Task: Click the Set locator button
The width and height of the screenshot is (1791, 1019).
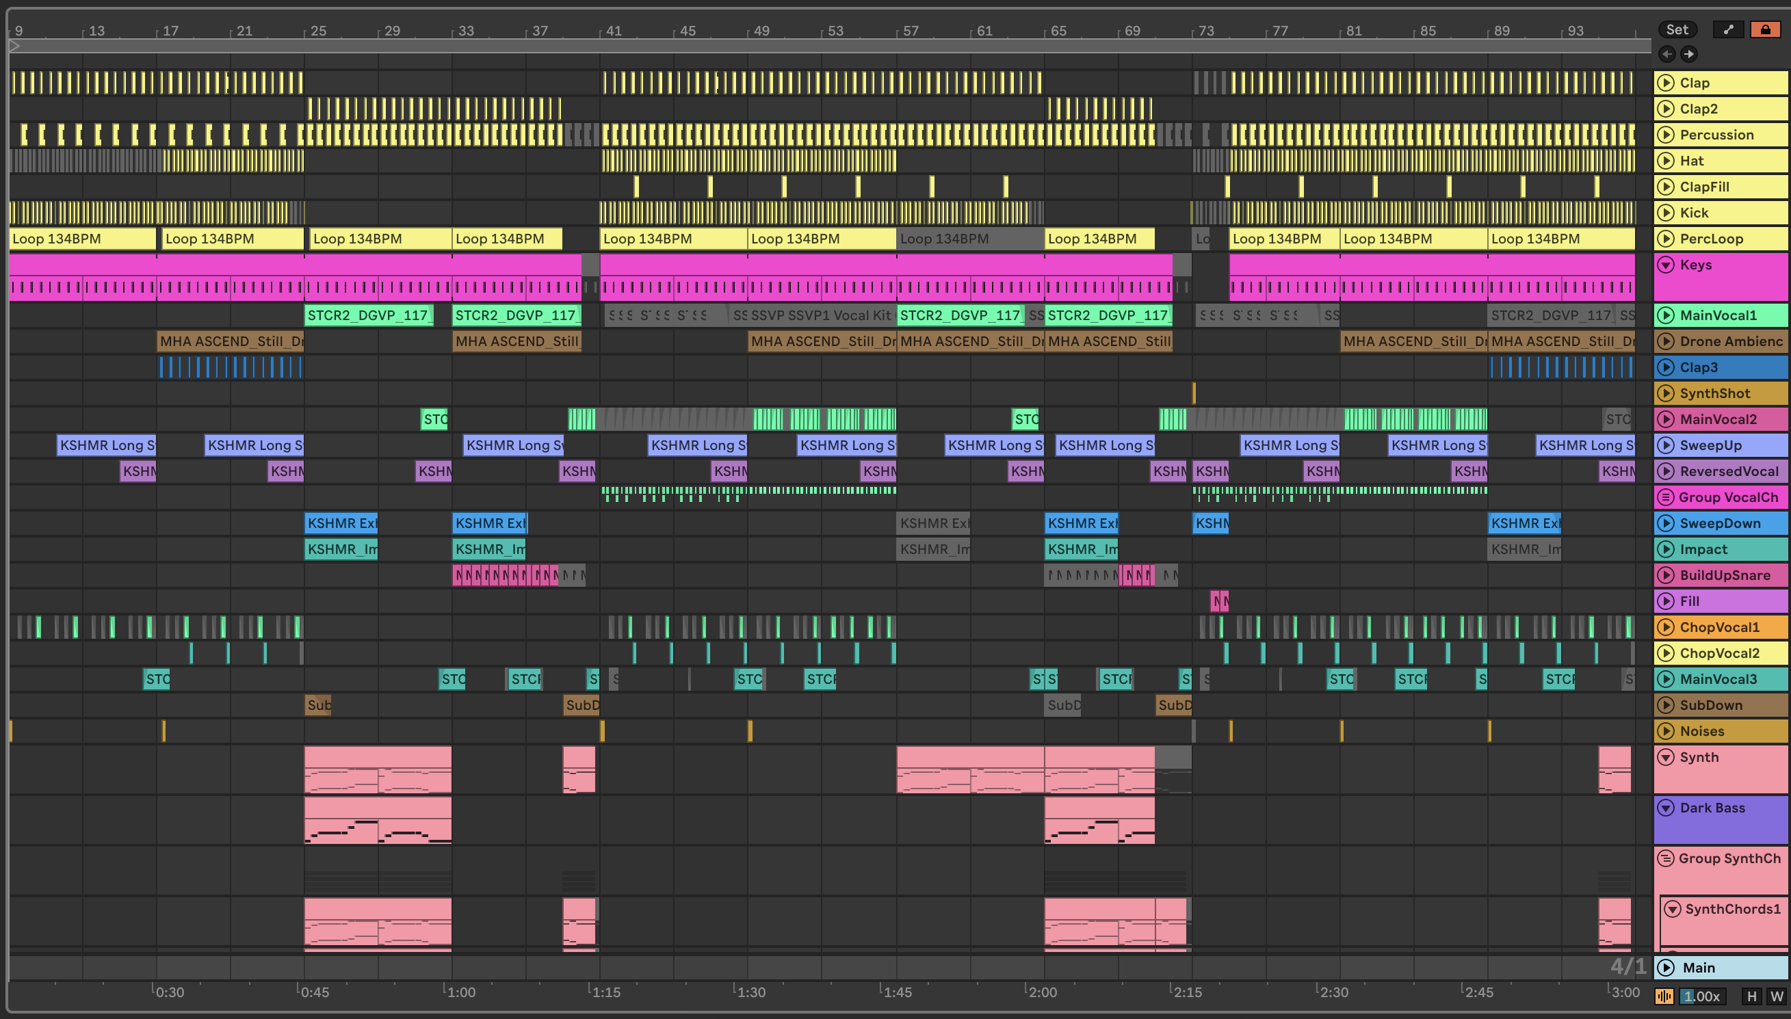Action: [1677, 29]
